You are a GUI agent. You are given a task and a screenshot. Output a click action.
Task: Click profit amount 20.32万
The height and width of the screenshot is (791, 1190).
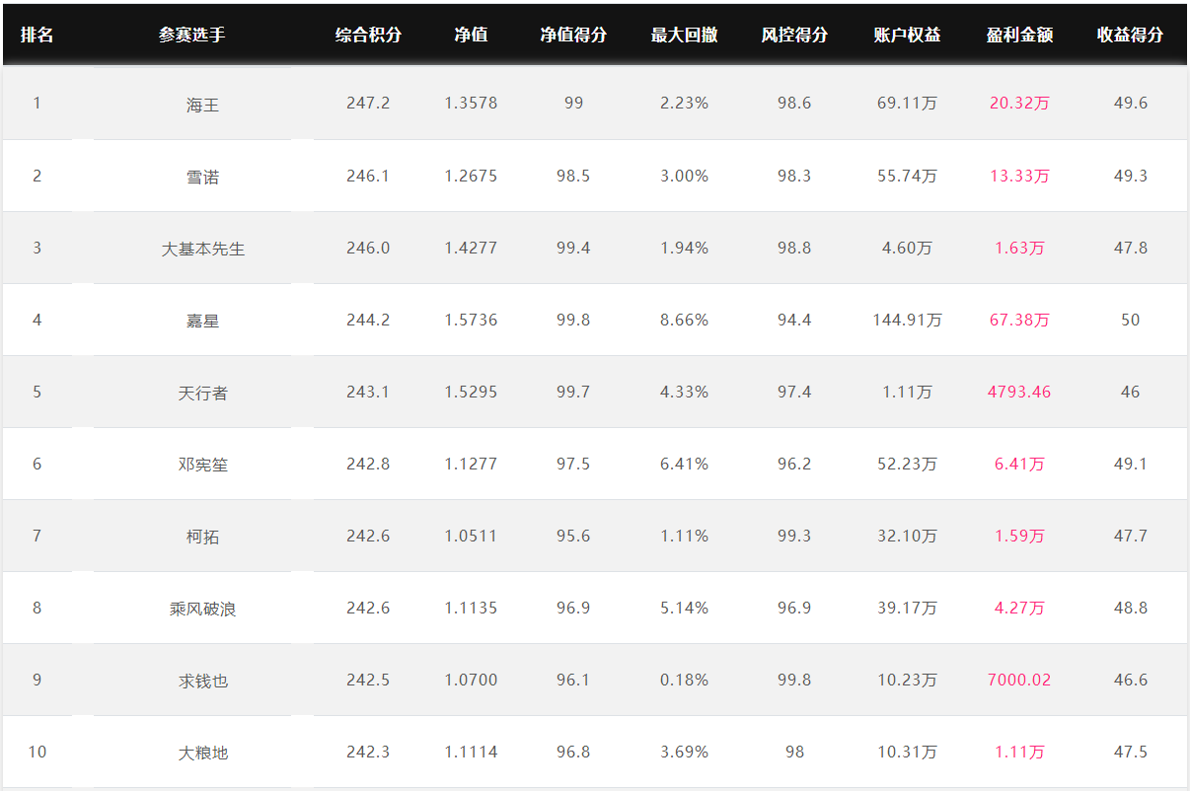(1019, 103)
